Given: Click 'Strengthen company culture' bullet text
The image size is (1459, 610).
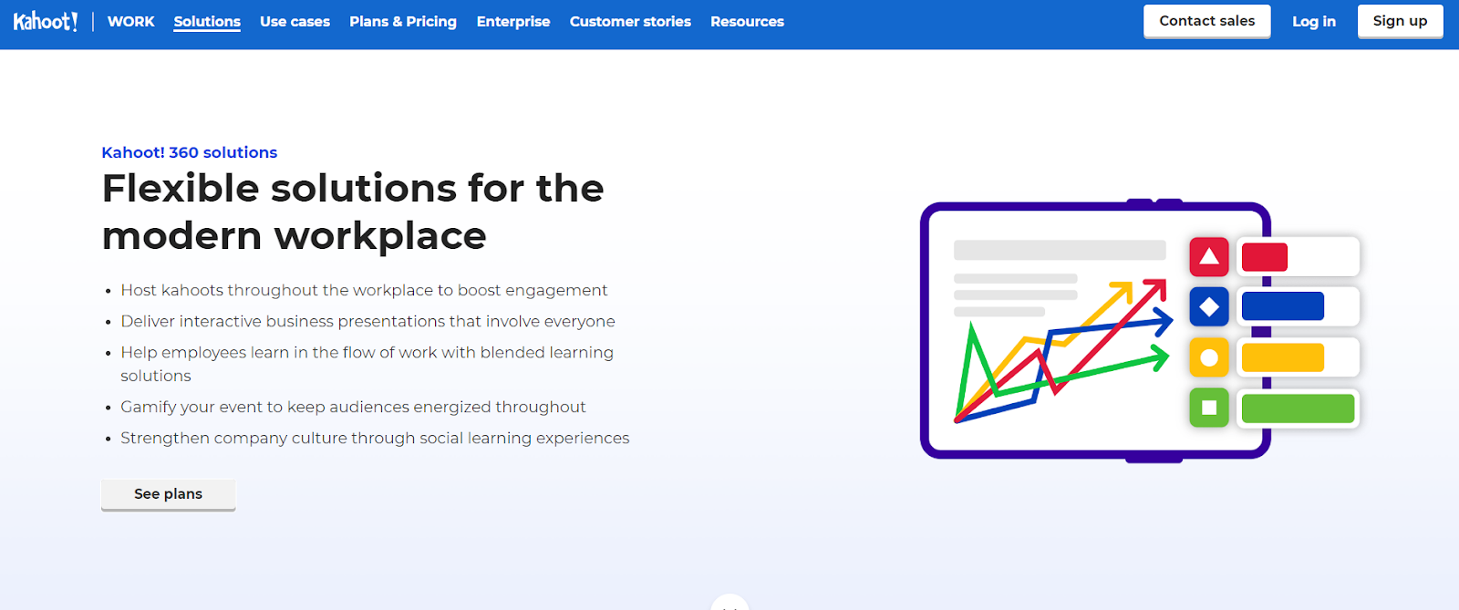Looking at the screenshot, I should tap(375, 438).
